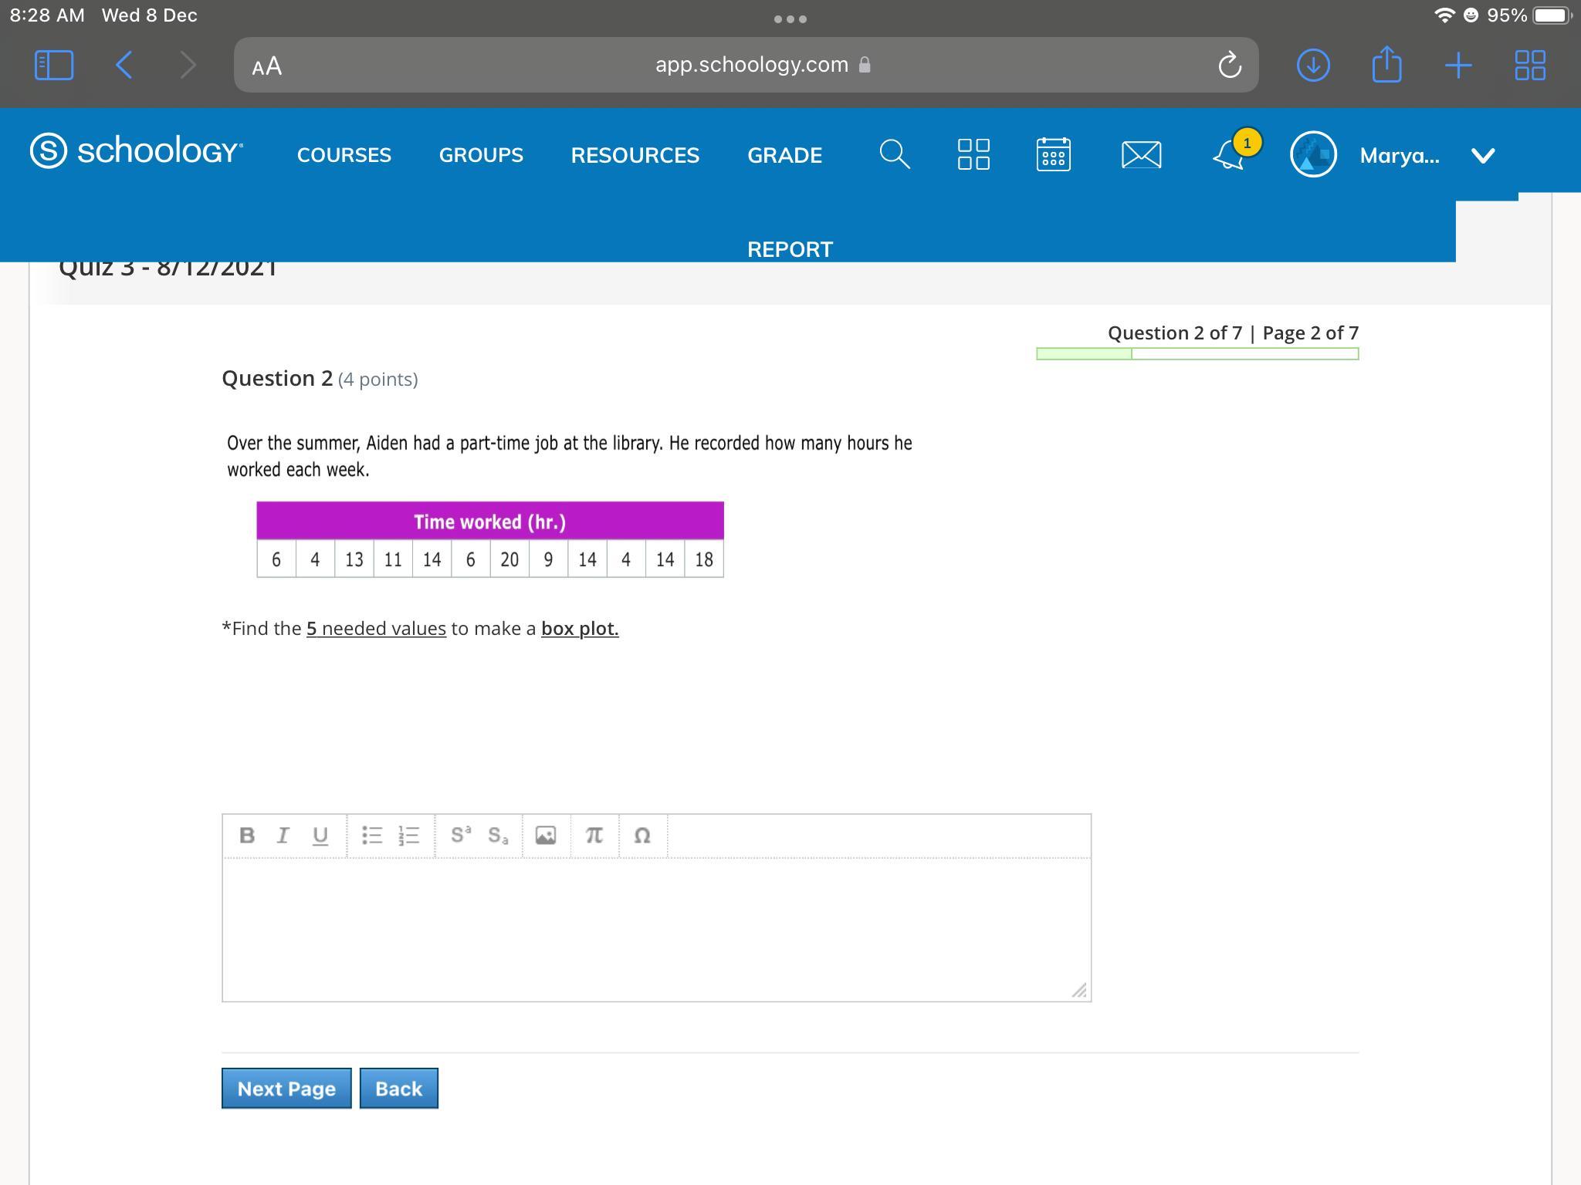
Task: Click the Back button
Action: point(398,1089)
